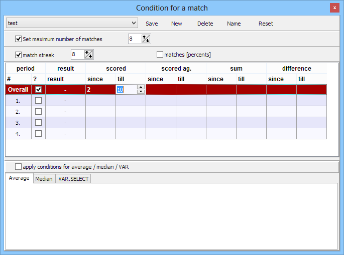Uncheck the Overall row checkbox
344x255 pixels.
pyautogui.click(x=38, y=89)
